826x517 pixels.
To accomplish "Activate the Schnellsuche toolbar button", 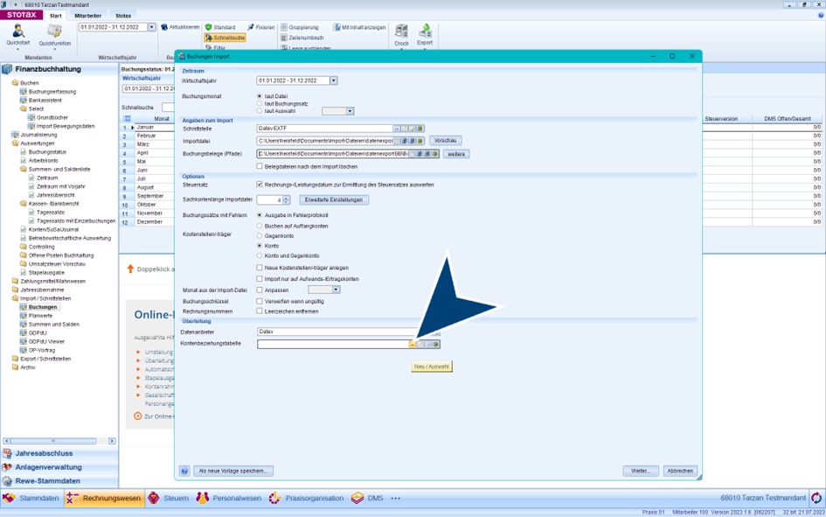I will [225, 38].
